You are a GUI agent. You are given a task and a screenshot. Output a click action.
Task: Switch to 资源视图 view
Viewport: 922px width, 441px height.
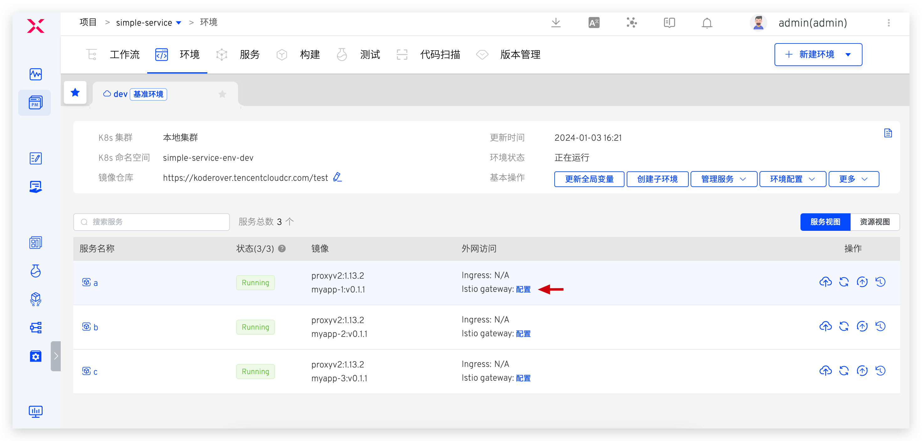[874, 222]
